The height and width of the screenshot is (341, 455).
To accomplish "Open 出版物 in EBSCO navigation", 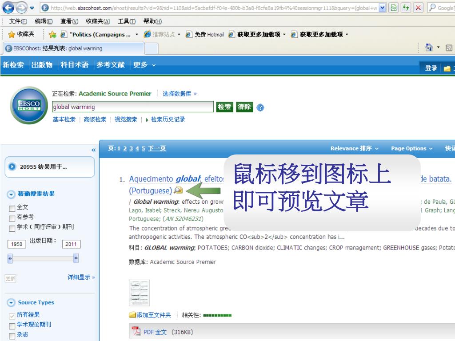I will point(42,65).
